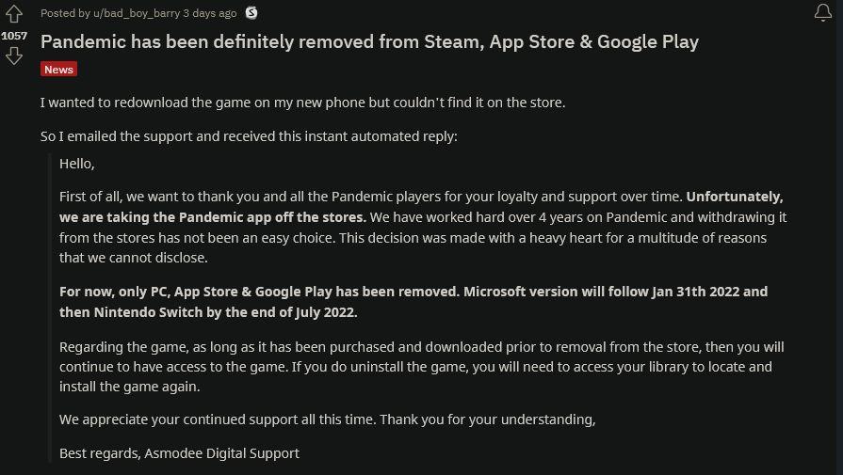Click the '3 days ago' timestamp
Image resolution: width=843 pixels, height=475 pixels.
210,13
